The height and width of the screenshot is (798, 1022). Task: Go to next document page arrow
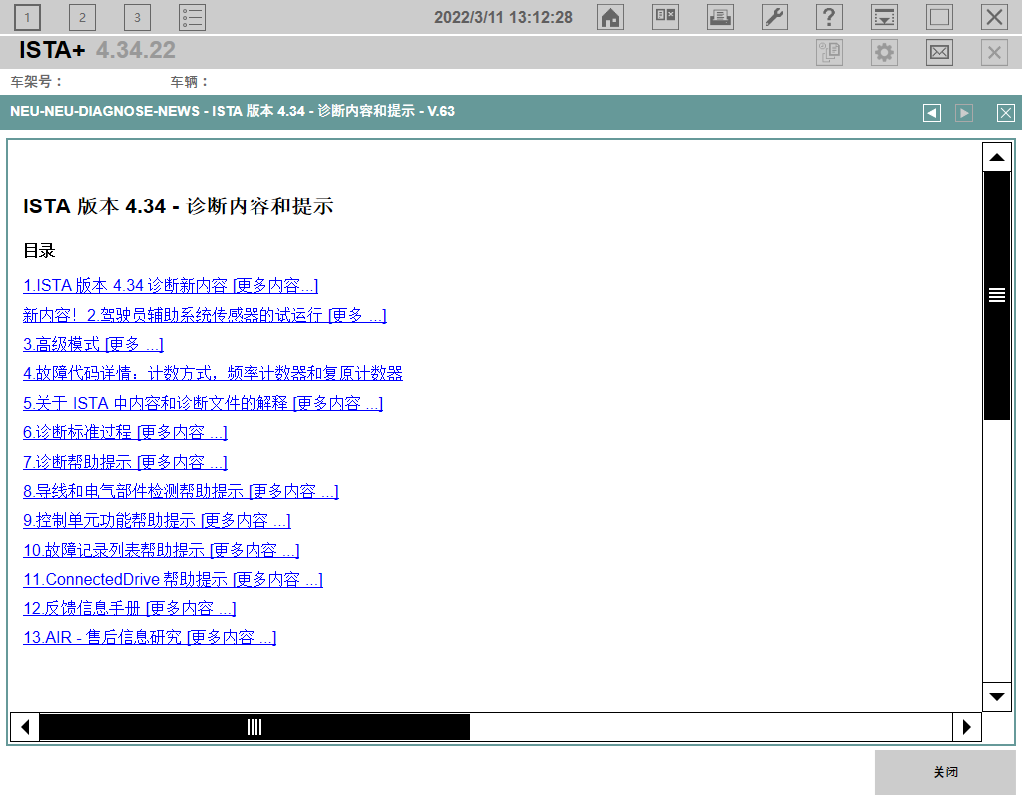pos(964,113)
